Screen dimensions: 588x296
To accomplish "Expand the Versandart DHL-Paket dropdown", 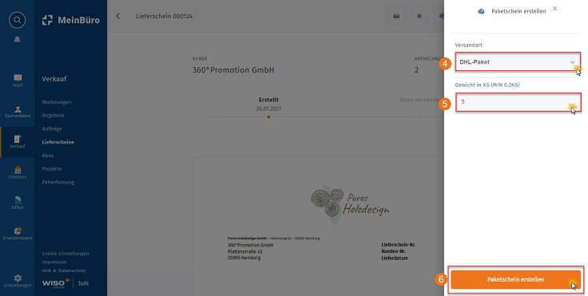I will click(x=518, y=62).
